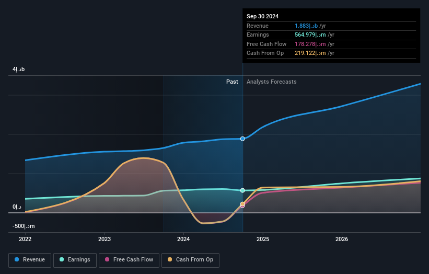The image size is (429, 274).
Task: Click the 2025 x-axis label
Action: coord(263,239)
